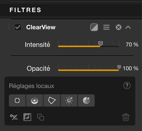Click the ClearView filter drag handle dots
The image size is (142, 131).
click(x=9, y=27)
